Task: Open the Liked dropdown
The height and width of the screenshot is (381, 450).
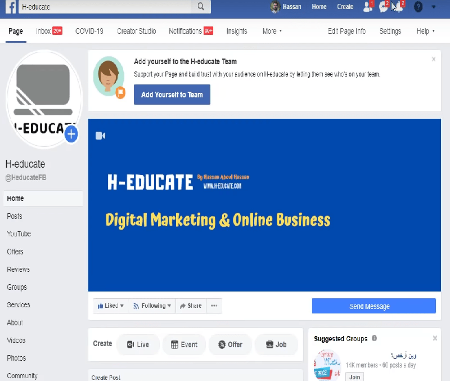Action: click(111, 306)
